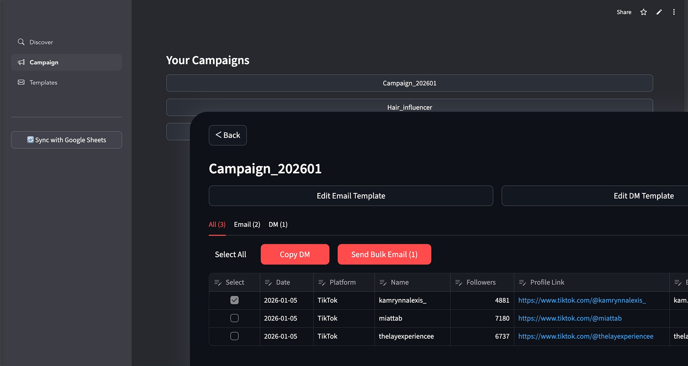This screenshot has width=688, height=366.
Task: Click the Followers column header icon
Action: coord(458,283)
